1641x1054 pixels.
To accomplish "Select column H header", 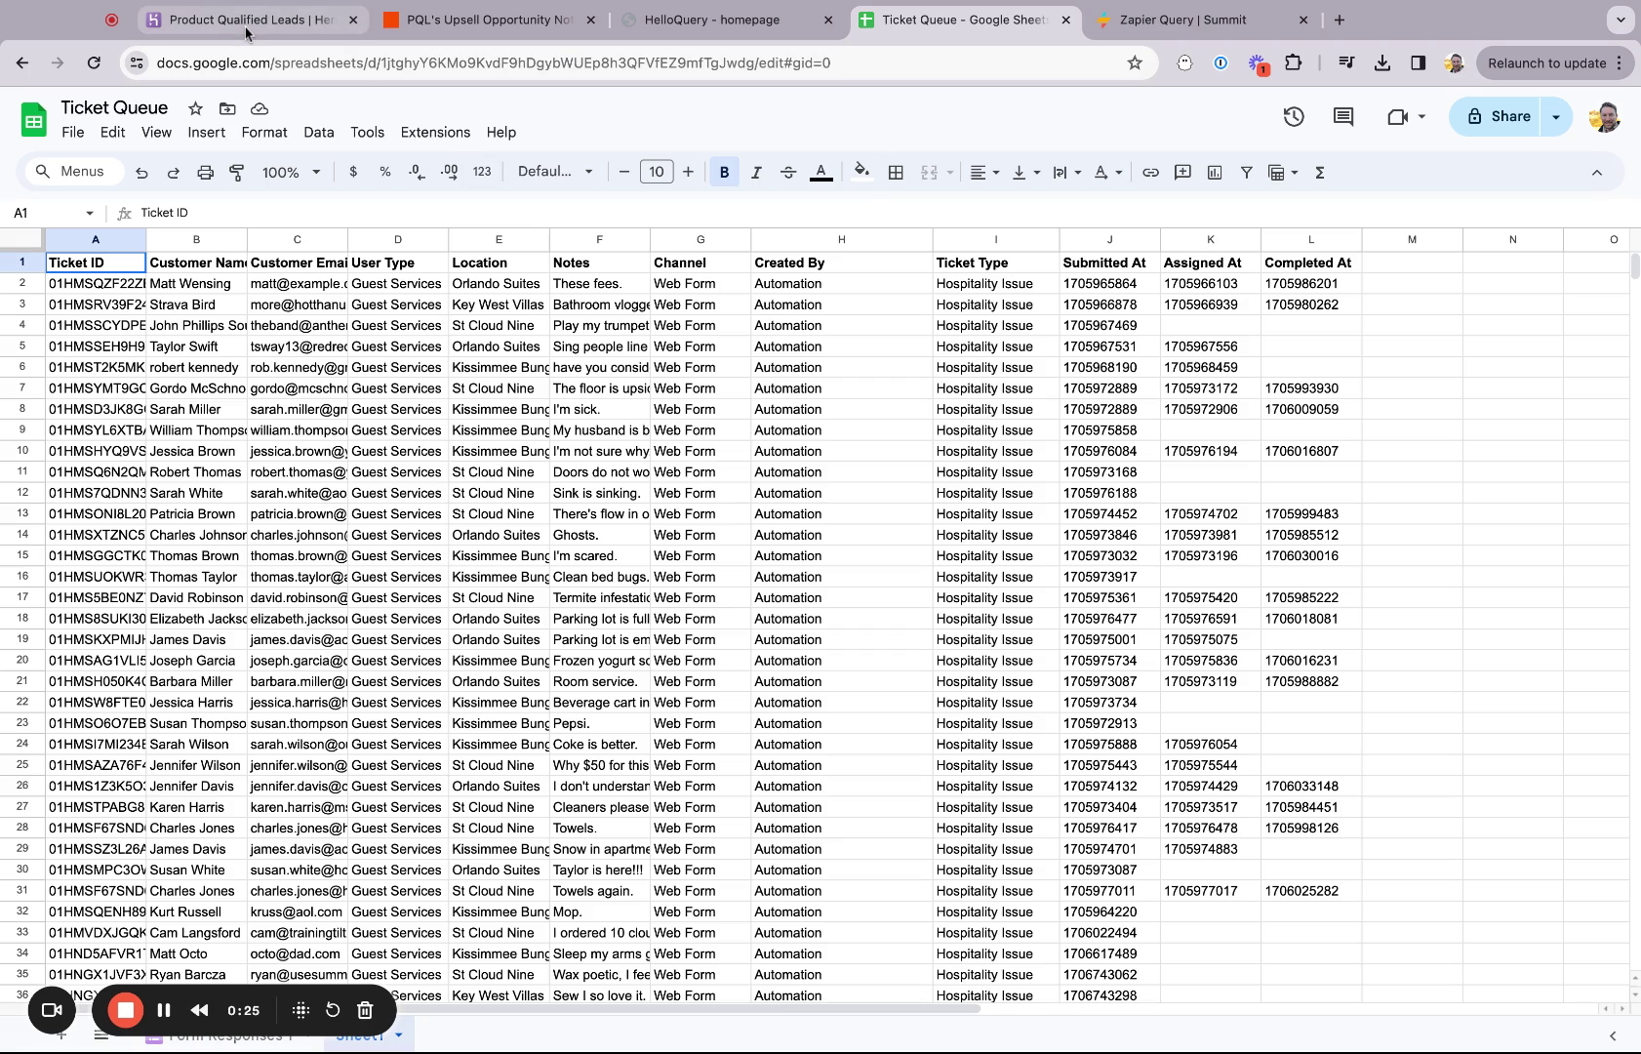I will tap(841, 239).
